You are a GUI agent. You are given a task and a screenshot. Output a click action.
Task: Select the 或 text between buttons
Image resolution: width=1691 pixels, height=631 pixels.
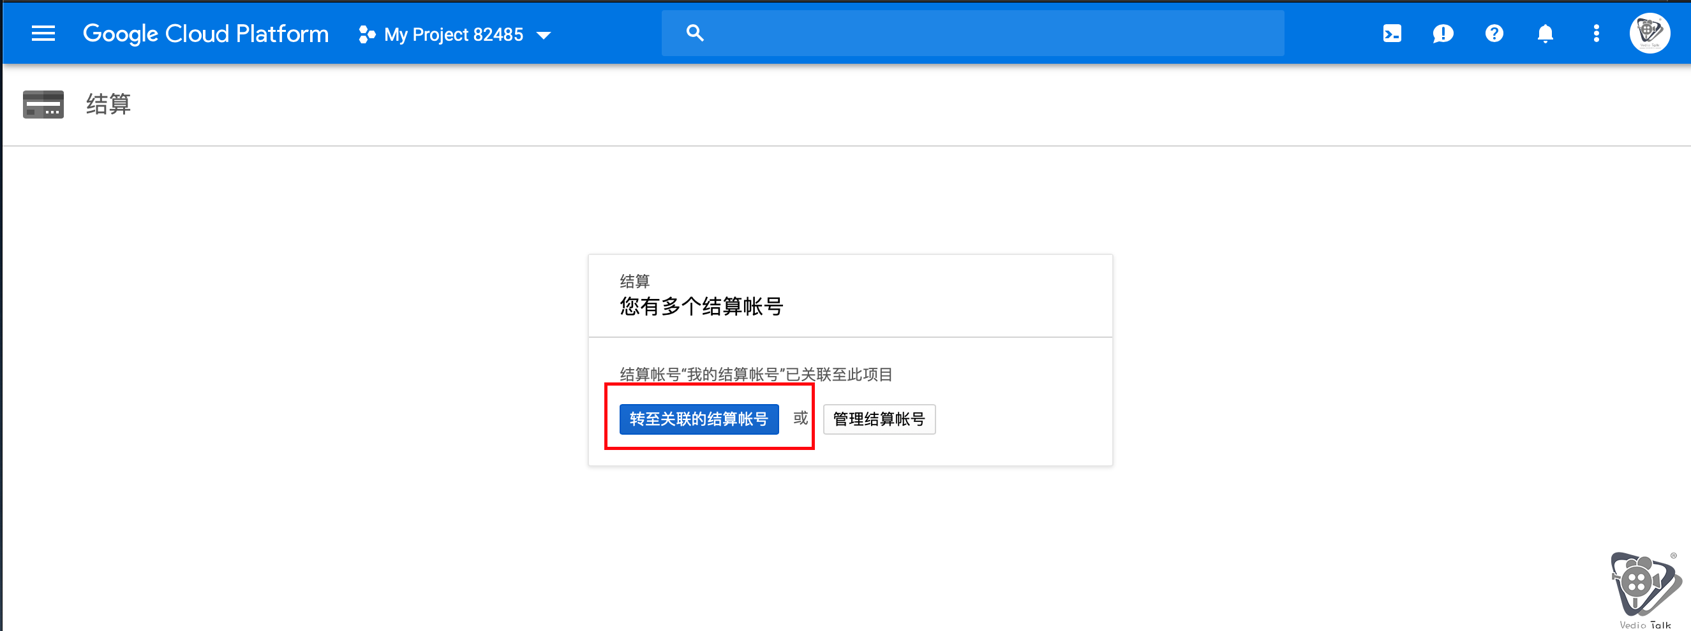801,419
